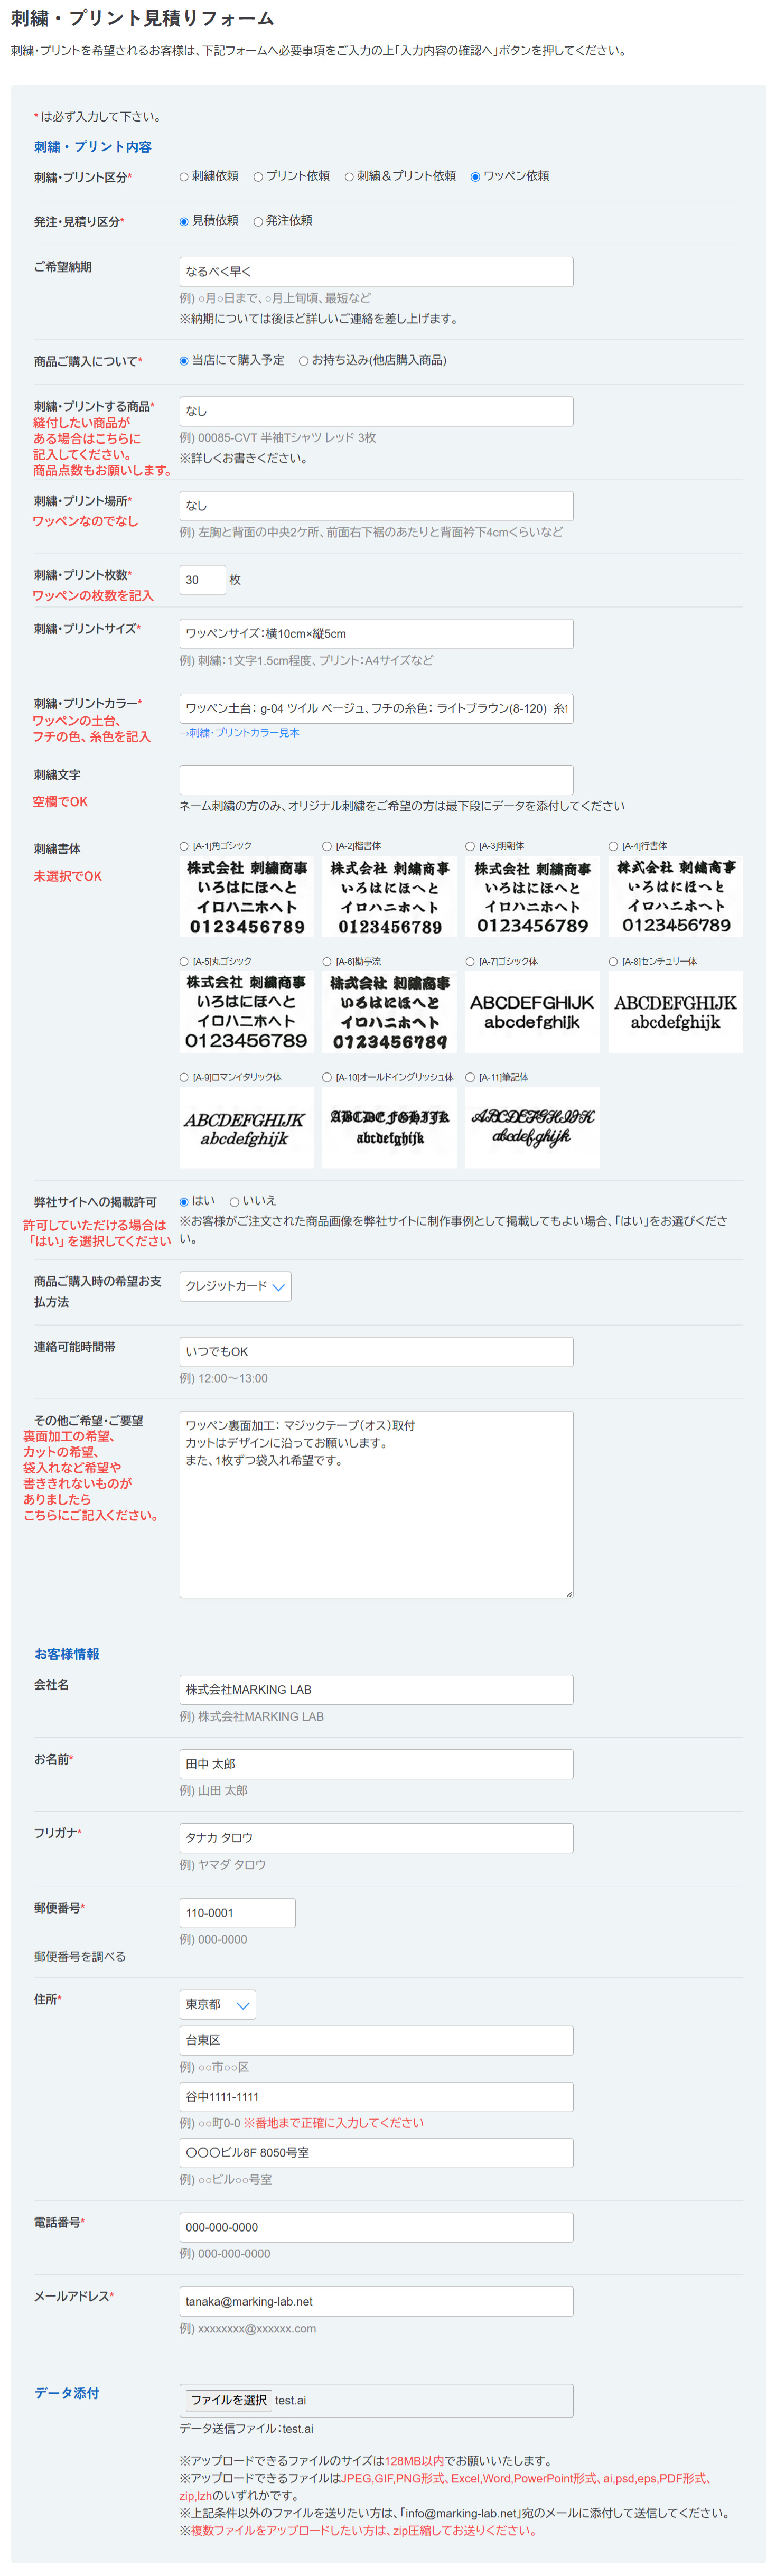
Task: Click the 楷書体 font sample image
Action: 389,897
